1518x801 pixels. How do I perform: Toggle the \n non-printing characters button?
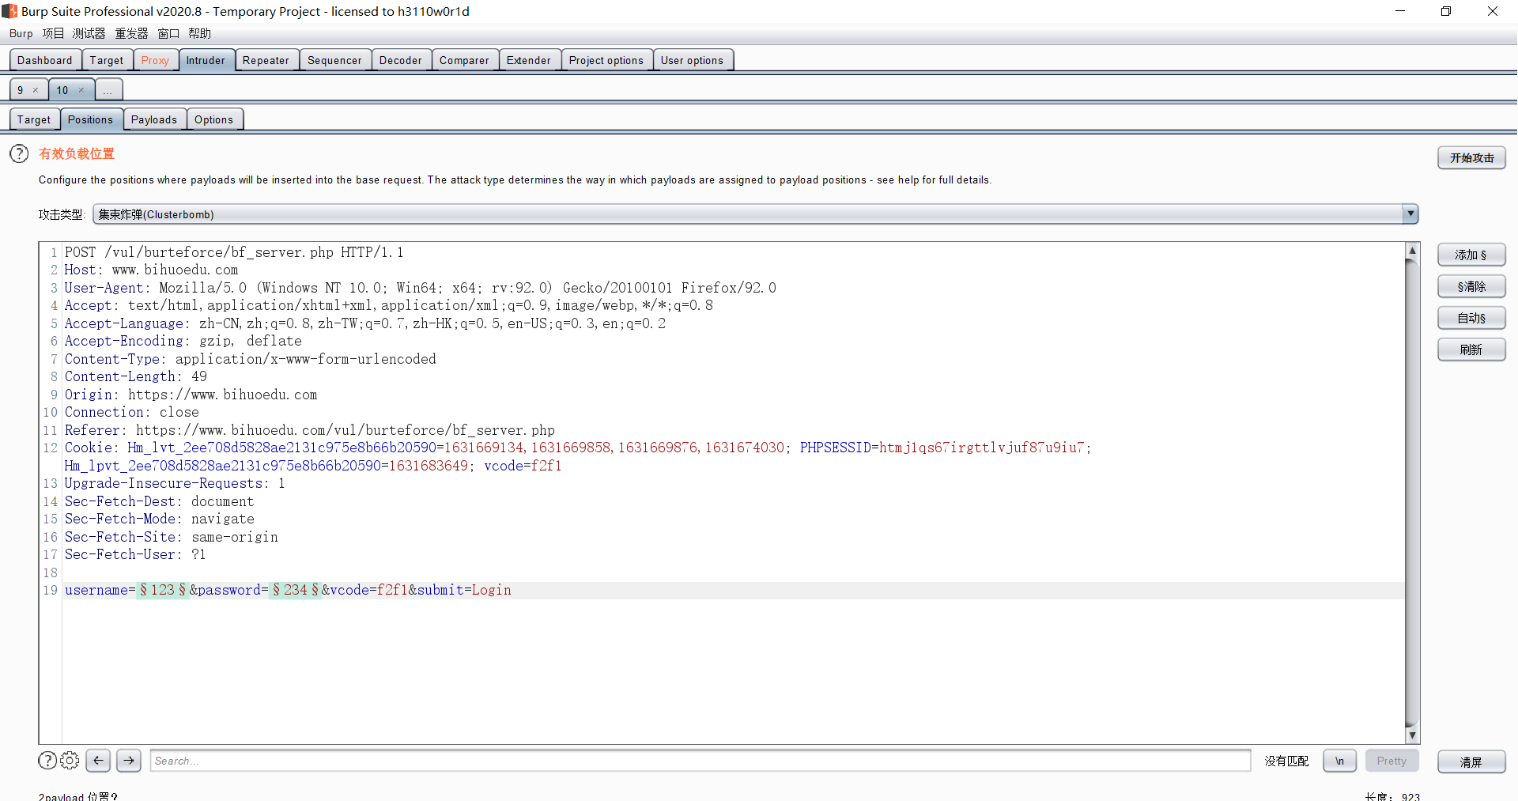1340,761
